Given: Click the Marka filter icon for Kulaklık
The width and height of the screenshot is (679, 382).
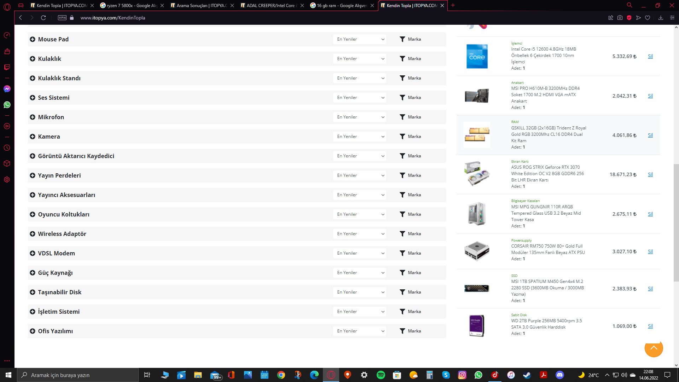Looking at the screenshot, I should tap(402, 59).
